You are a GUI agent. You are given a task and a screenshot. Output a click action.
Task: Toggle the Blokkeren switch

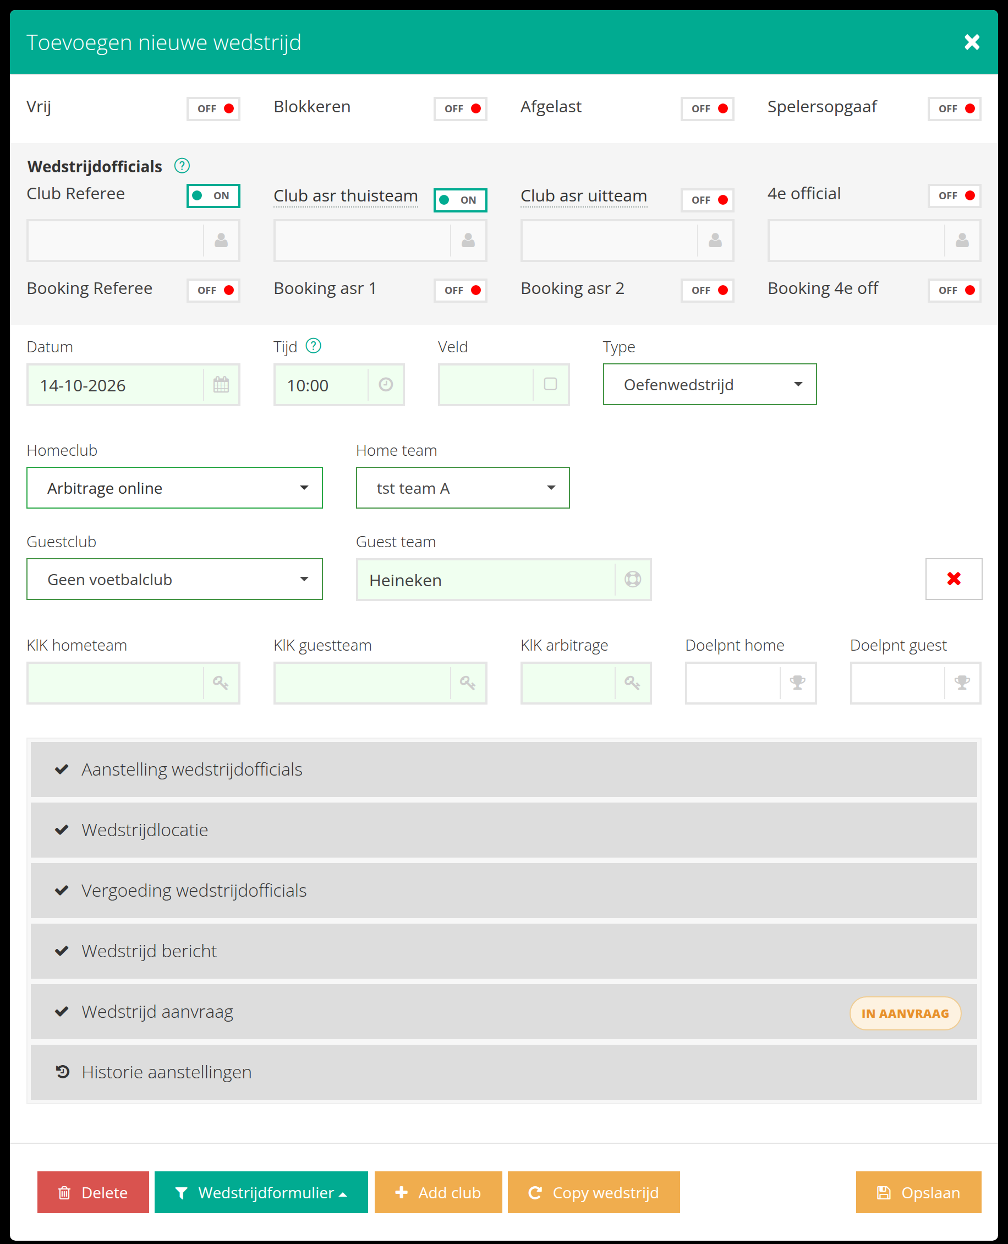pyautogui.click(x=461, y=108)
